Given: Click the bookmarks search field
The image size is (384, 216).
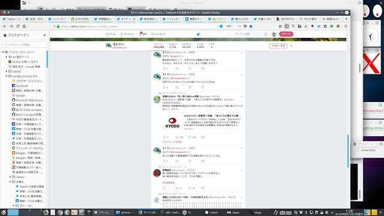Looking at the screenshot, I should pos(25,44).
